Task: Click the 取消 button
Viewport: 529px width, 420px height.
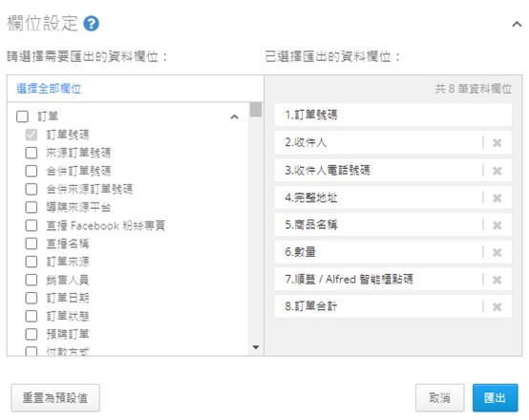Action: point(439,398)
